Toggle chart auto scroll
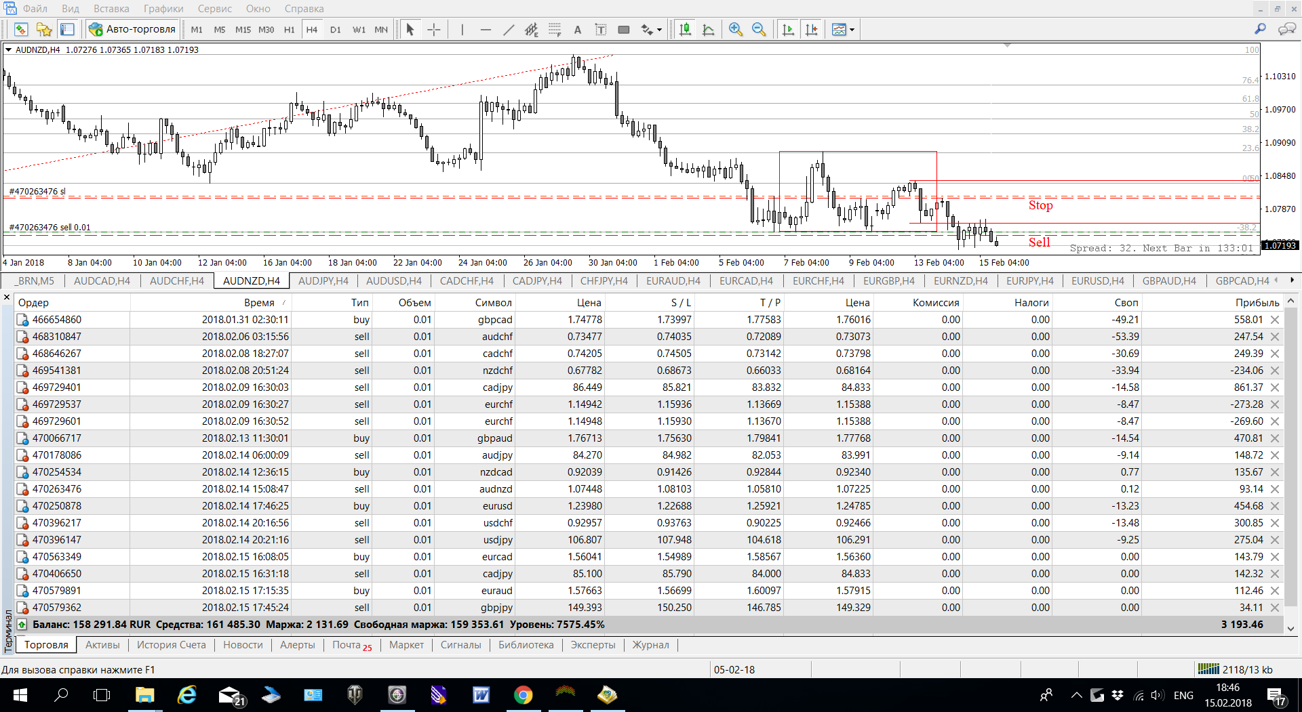The height and width of the screenshot is (712, 1302). click(788, 29)
